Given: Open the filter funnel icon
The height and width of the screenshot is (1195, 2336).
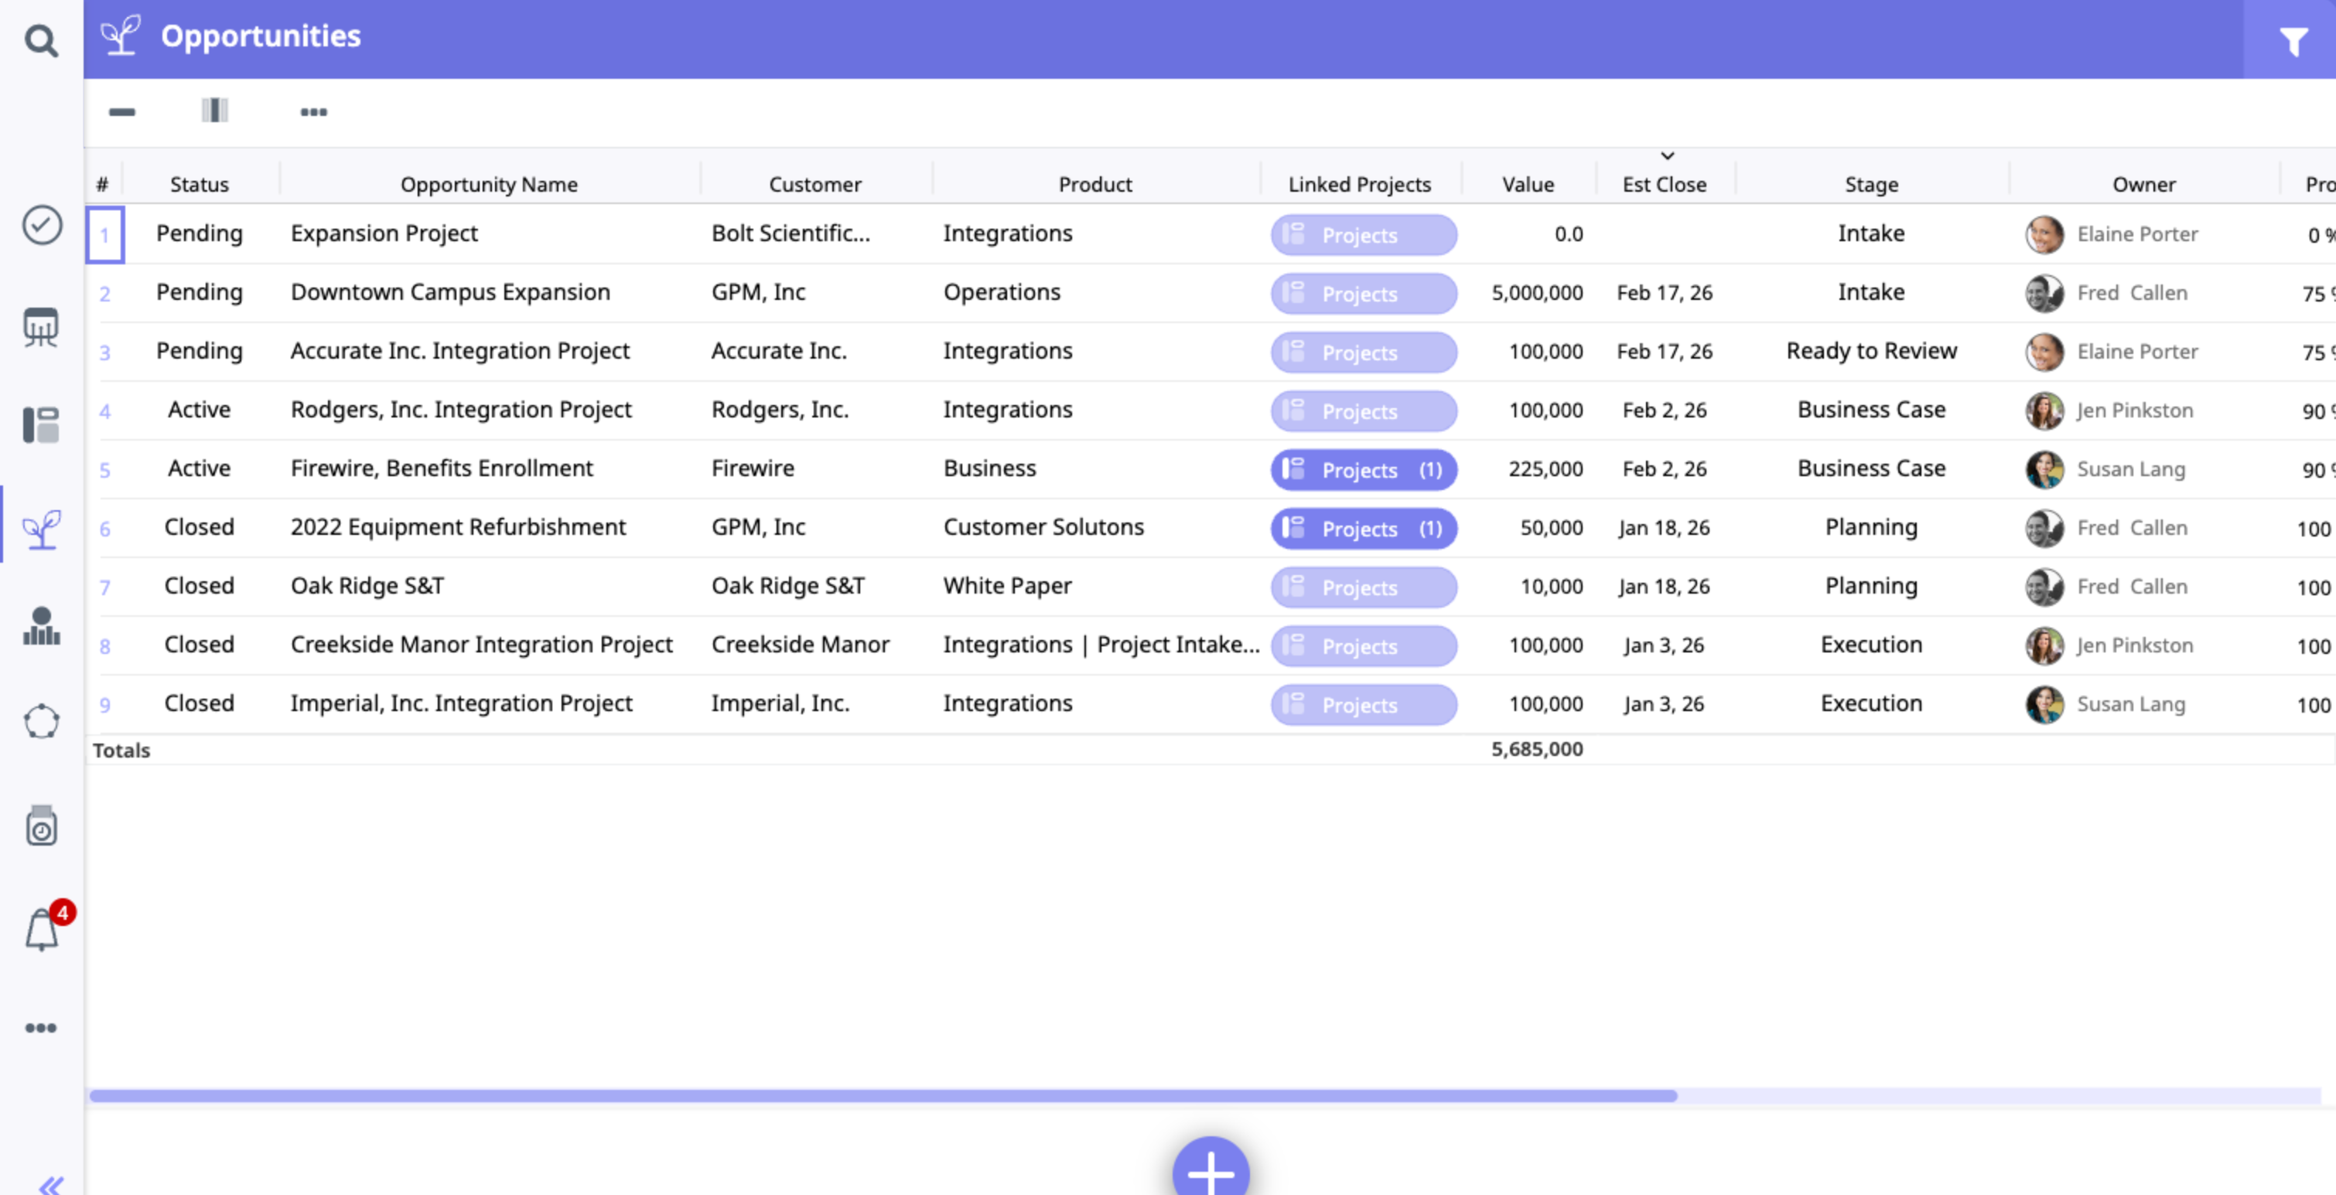Looking at the screenshot, I should (x=2293, y=41).
